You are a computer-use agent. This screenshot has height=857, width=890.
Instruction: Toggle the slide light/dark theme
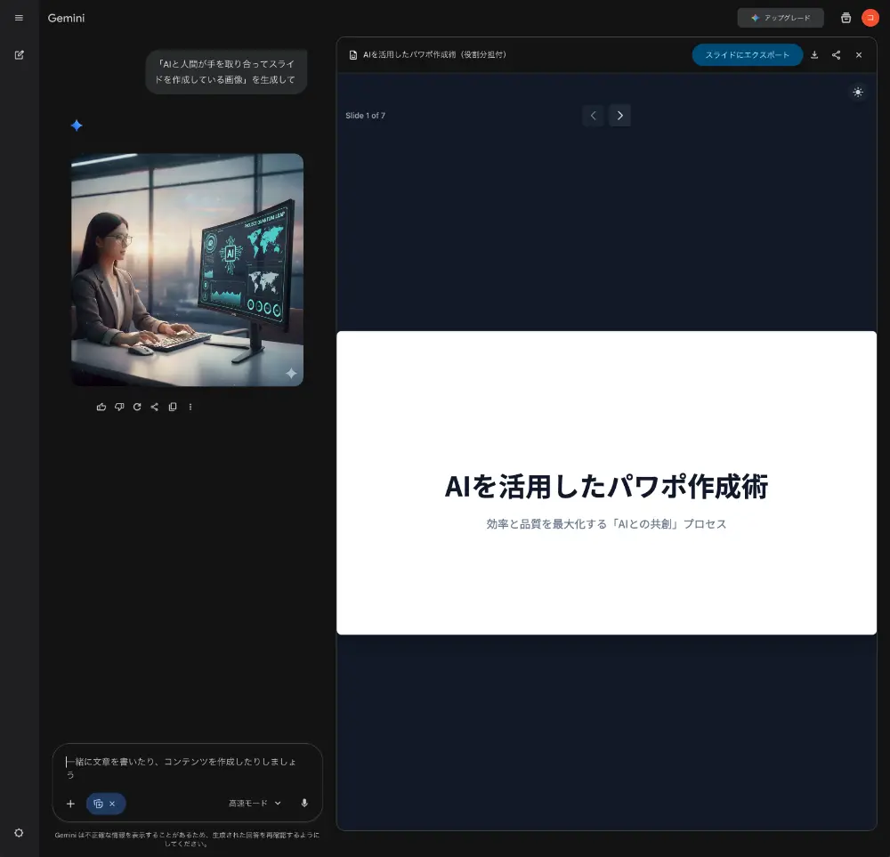pos(858,92)
